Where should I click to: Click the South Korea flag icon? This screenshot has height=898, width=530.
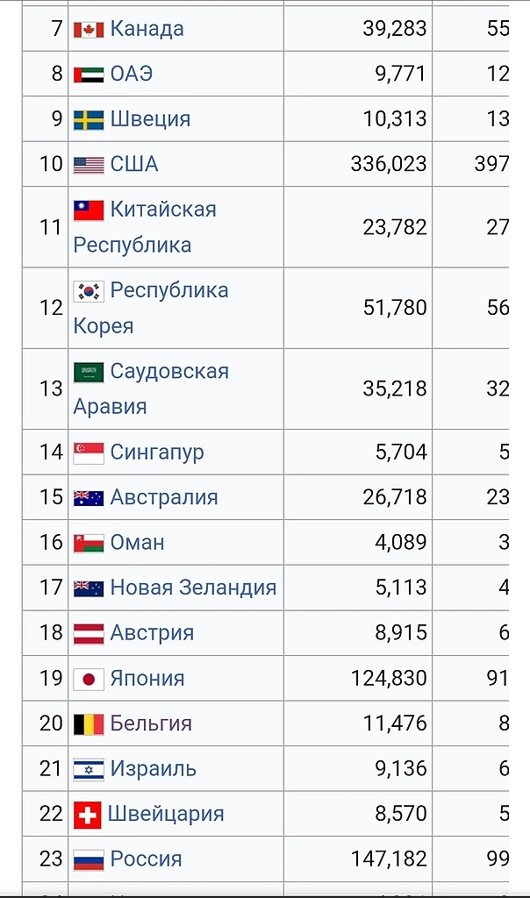point(89,291)
